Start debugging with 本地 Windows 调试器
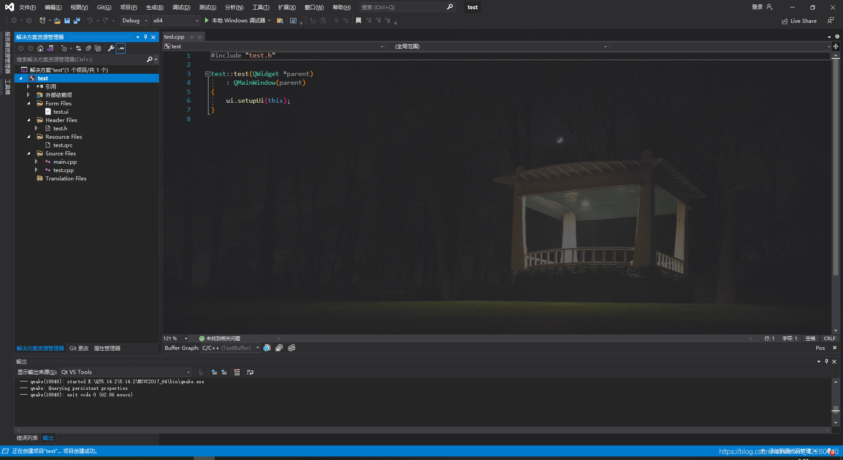 pos(235,21)
